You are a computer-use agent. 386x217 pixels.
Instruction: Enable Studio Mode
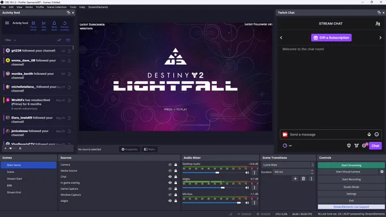pyautogui.click(x=351, y=187)
